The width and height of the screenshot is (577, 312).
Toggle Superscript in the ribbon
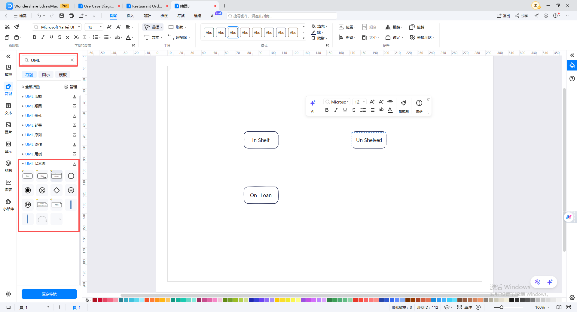click(x=68, y=37)
